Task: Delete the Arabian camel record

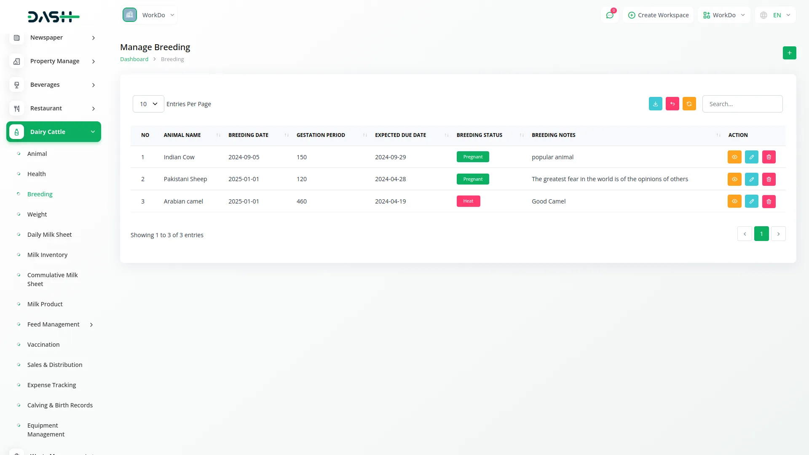Action: click(x=769, y=201)
